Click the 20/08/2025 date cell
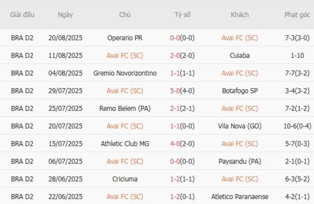The image size is (314, 204). point(65,38)
